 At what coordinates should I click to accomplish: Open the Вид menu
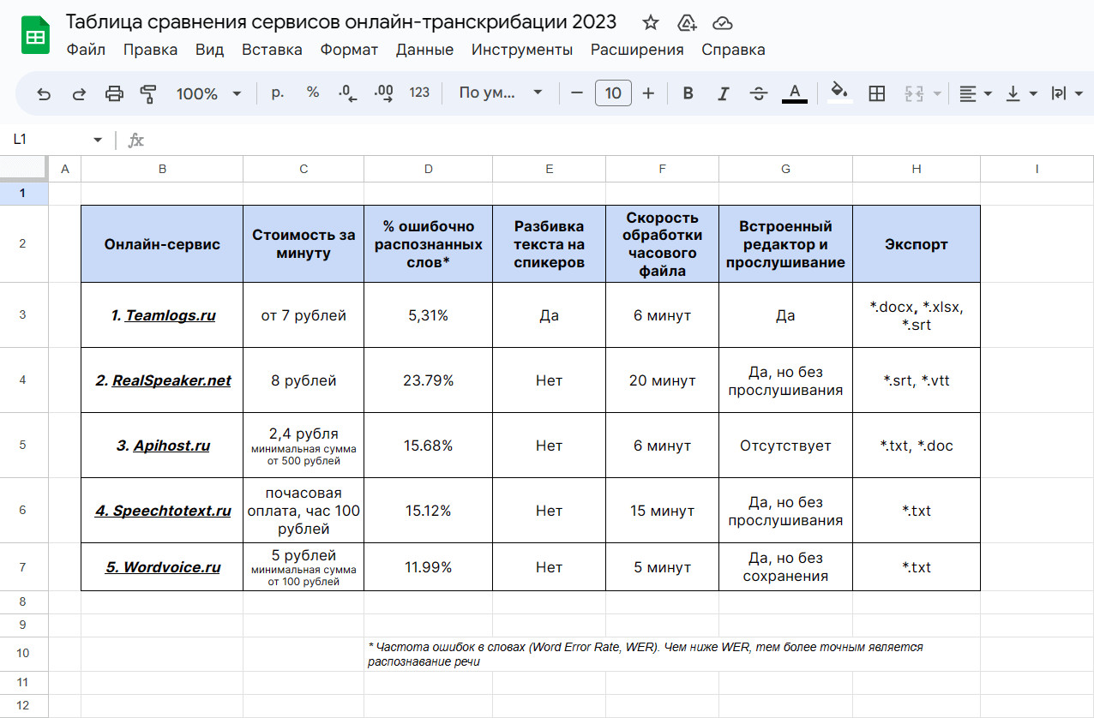coord(209,50)
